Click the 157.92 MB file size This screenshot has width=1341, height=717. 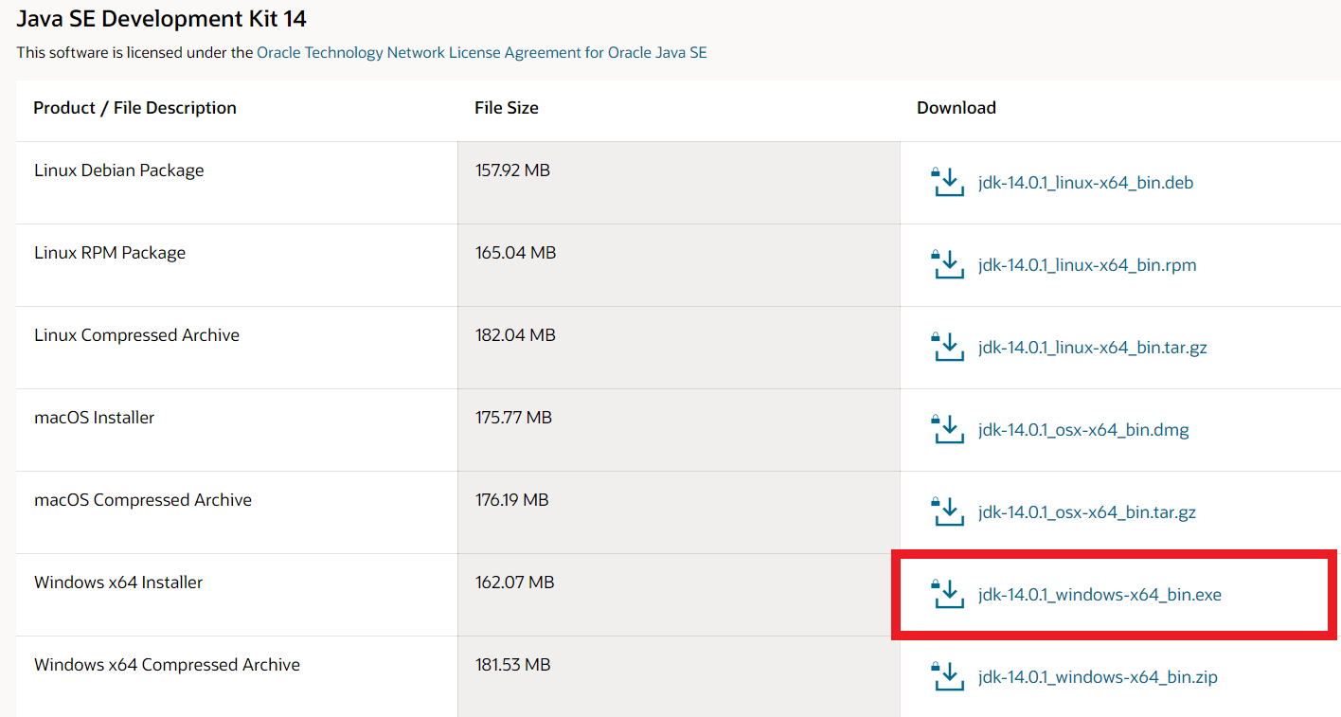tap(512, 170)
